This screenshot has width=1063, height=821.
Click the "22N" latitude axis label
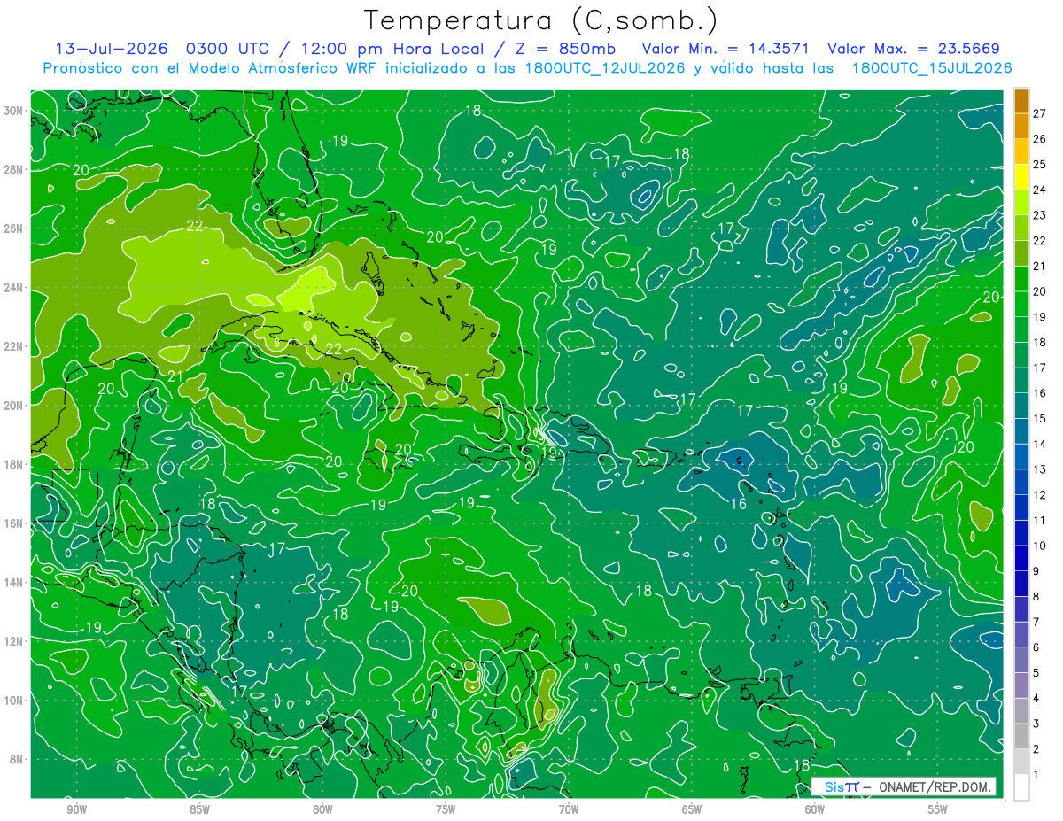pyautogui.click(x=14, y=346)
